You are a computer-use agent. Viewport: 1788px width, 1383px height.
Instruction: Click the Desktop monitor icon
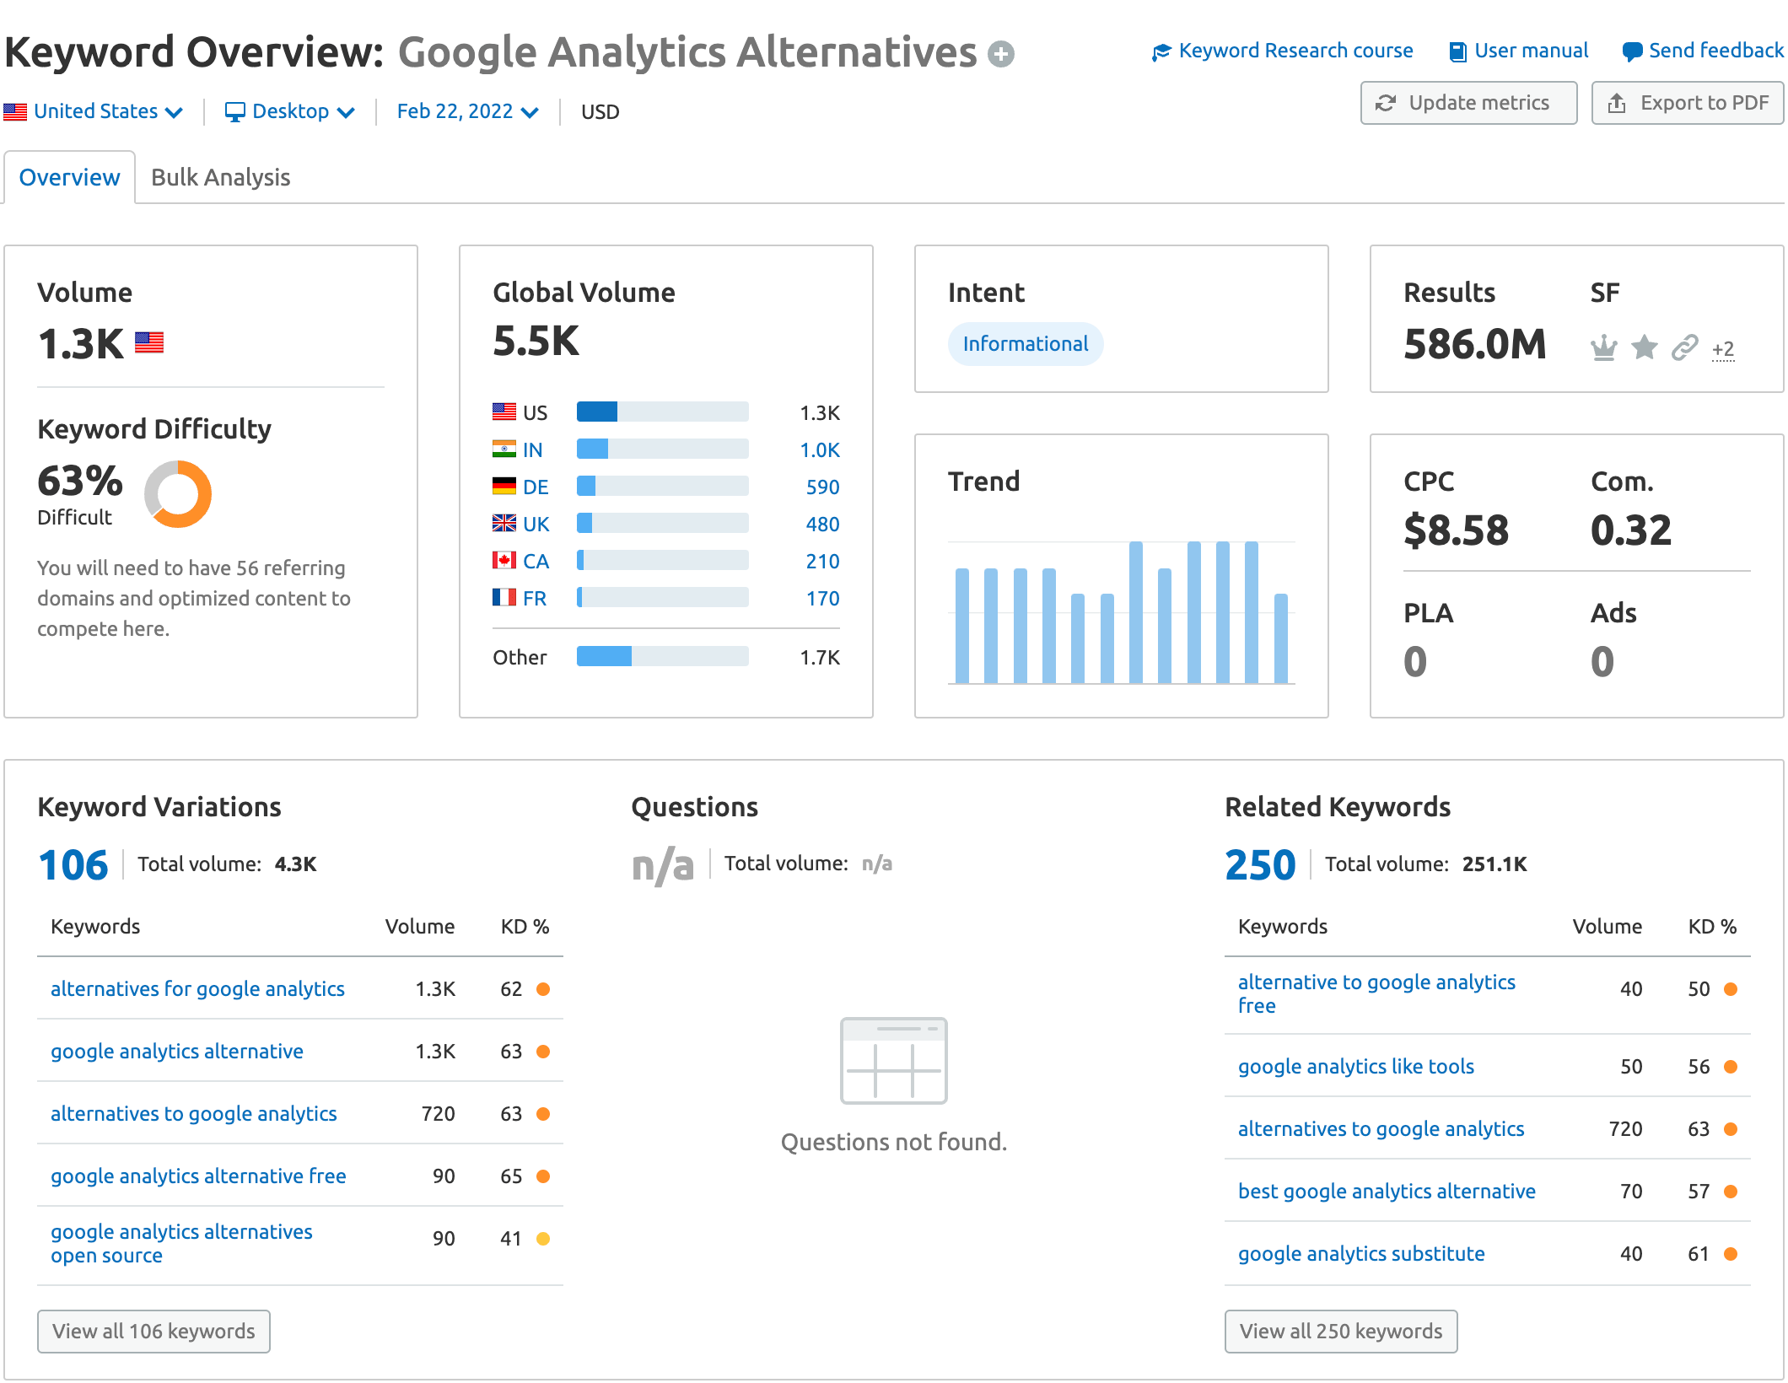pyautogui.click(x=234, y=112)
